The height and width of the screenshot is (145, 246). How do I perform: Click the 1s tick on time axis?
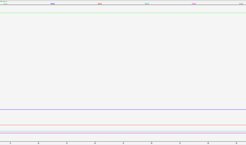(x=10, y=143)
